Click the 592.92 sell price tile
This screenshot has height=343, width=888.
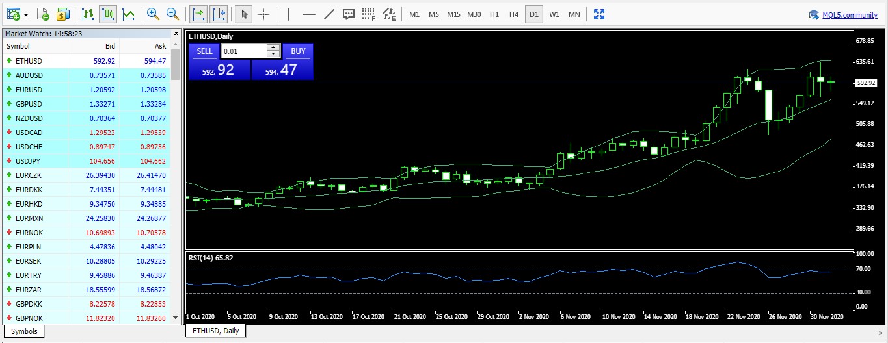(219, 70)
